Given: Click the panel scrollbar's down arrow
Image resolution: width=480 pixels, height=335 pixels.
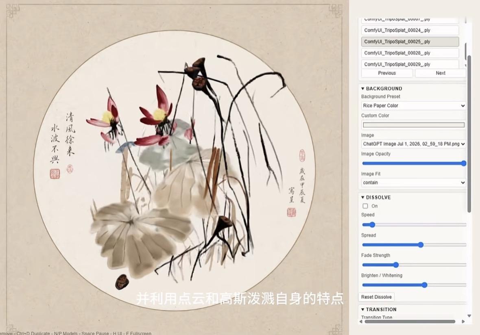Looking at the screenshot, I should (469, 316).
